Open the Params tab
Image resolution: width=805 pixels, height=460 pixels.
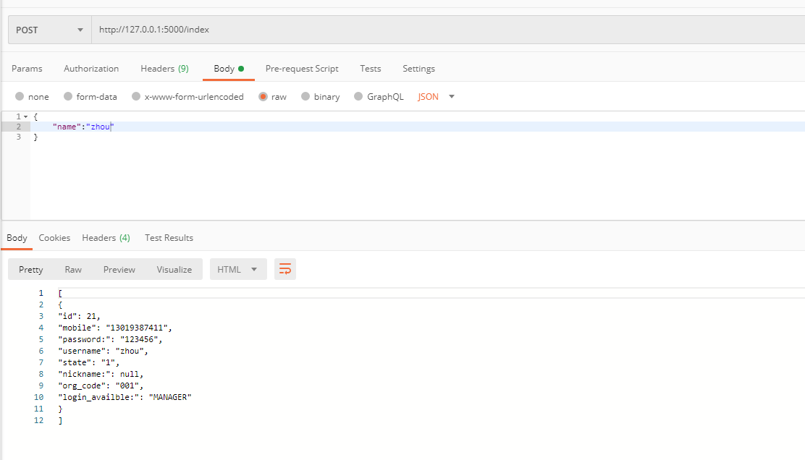pyautogui.click(x=27, y=69)
